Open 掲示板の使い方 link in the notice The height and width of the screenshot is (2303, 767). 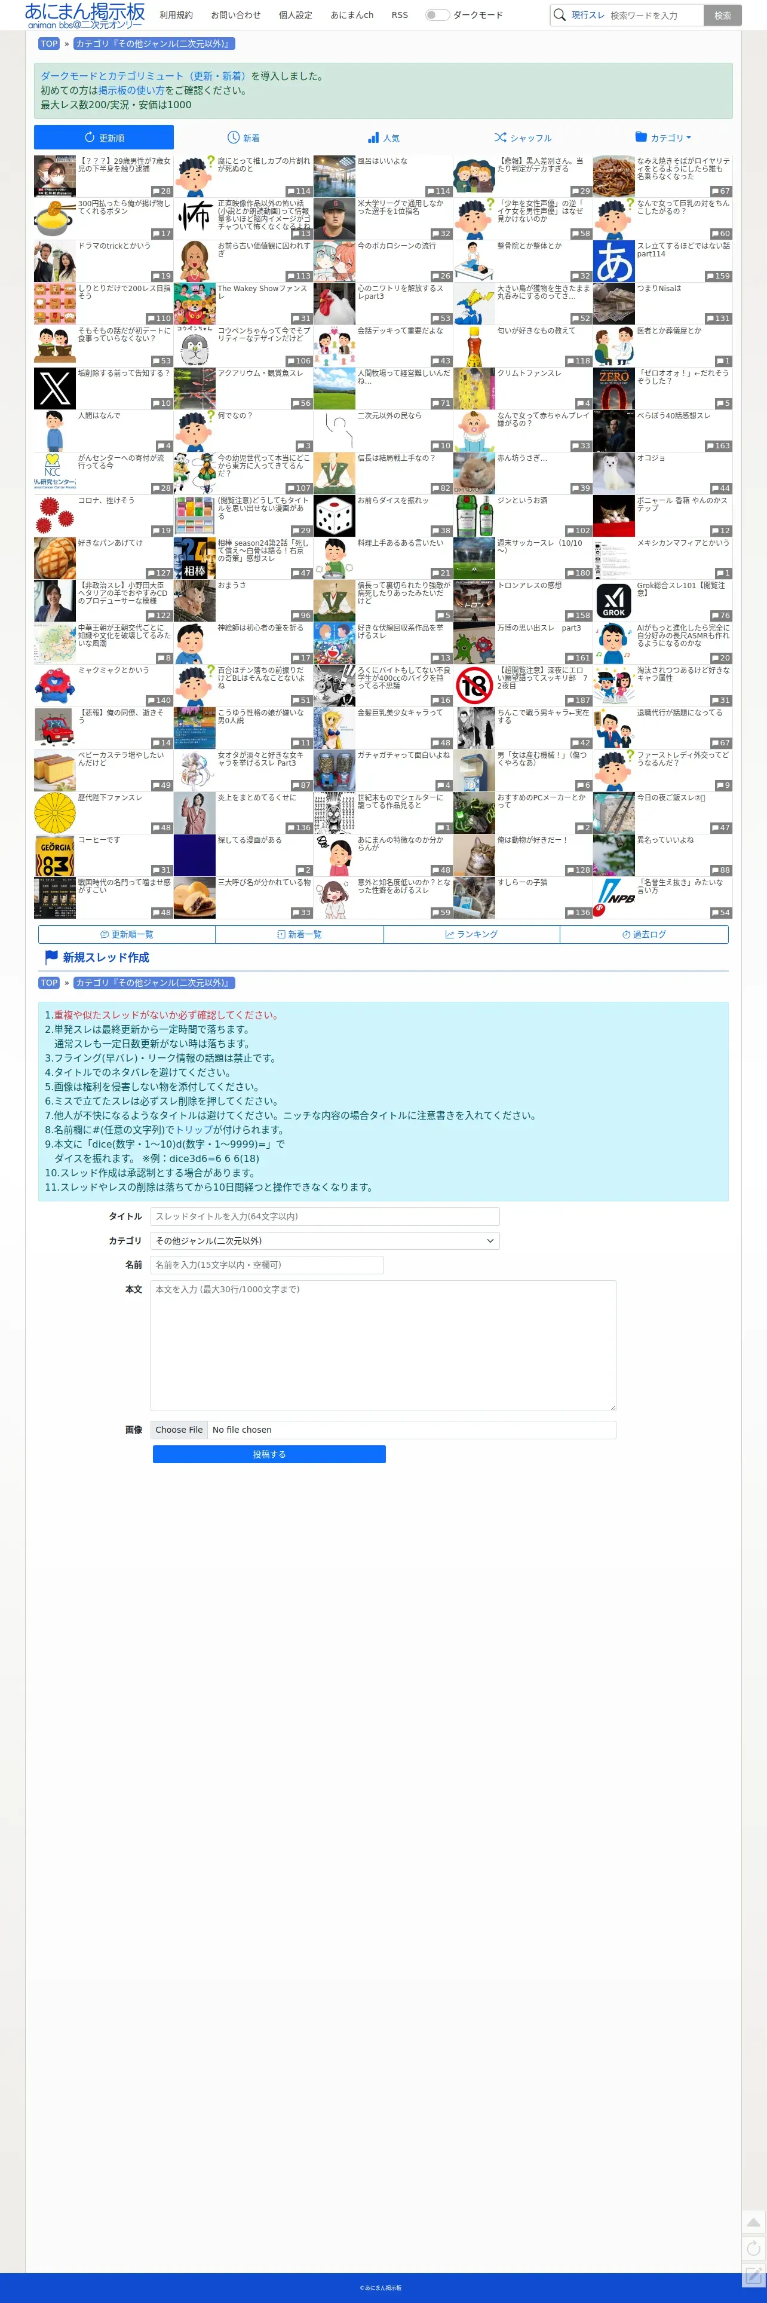(x=131, y=90)
